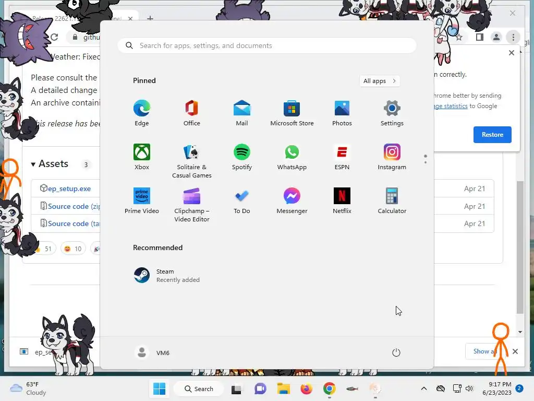
Task: Launch the Photos app
Action: 342,113
